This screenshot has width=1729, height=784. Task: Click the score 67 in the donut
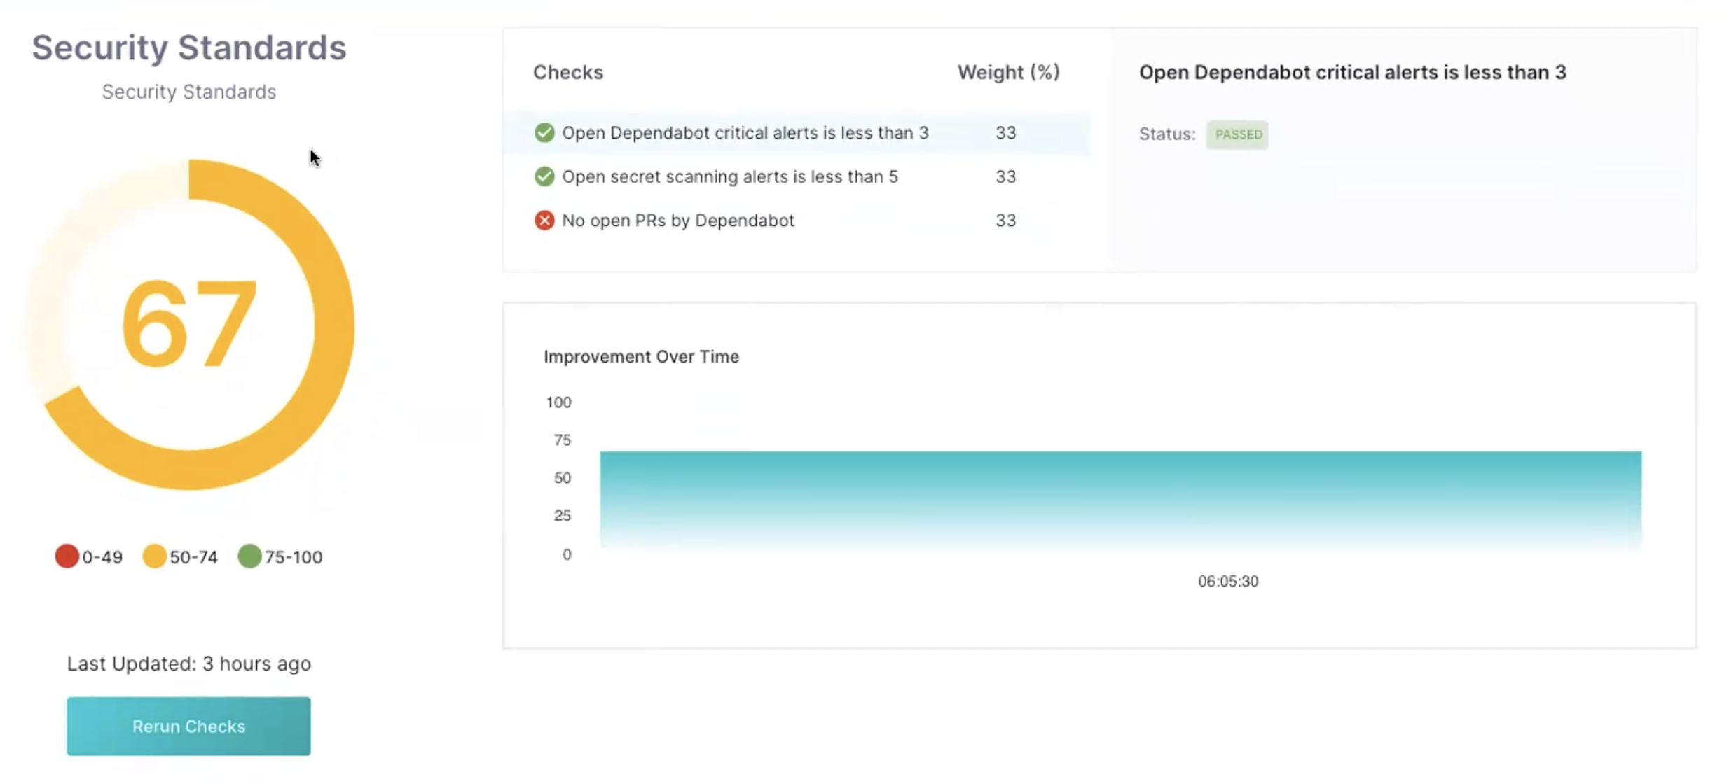pos(188,324)
